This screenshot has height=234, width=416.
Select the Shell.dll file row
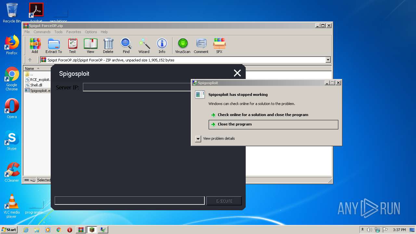pyautogui.click(x=34, y=85)
